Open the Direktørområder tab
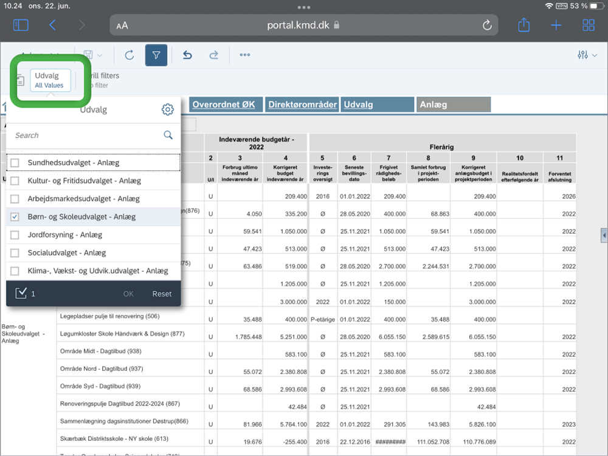The height and width of the screenshot is (456, 608). coord(302,105)
